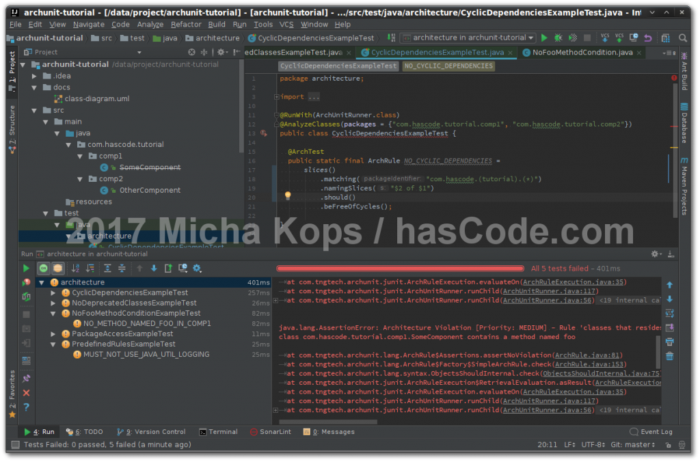Screen dimensions: 700x462
Task: Collapse all nodes in test results tree
Action: 122,269
